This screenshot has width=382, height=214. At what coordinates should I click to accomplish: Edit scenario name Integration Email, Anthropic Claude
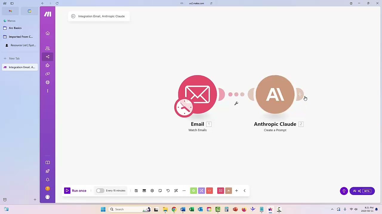point(101,16)
